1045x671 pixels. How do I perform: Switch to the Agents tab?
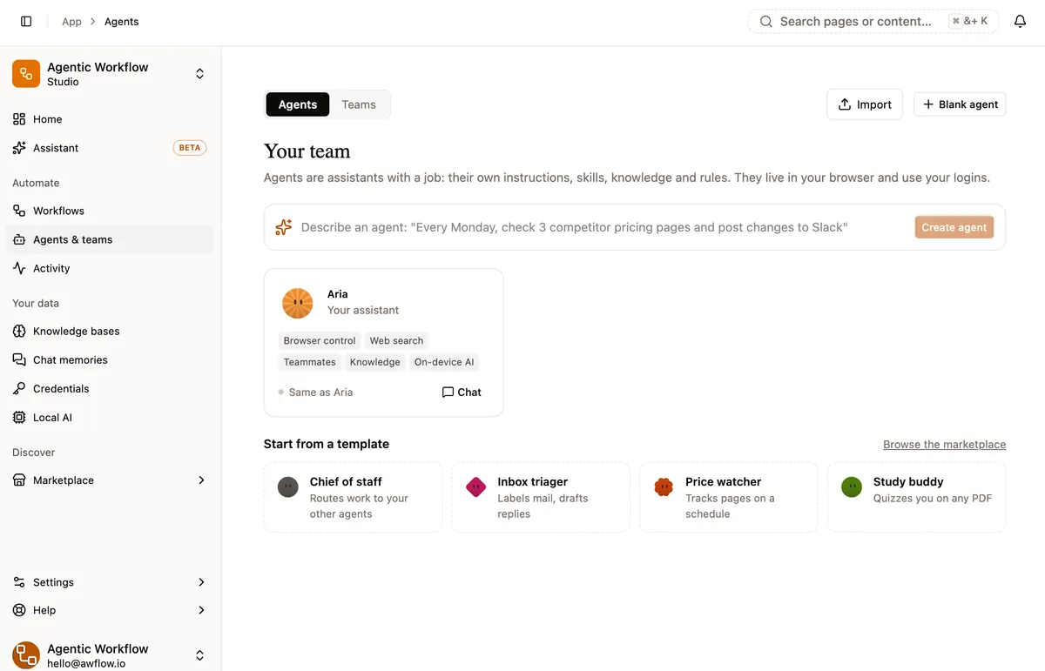(298, 104)
